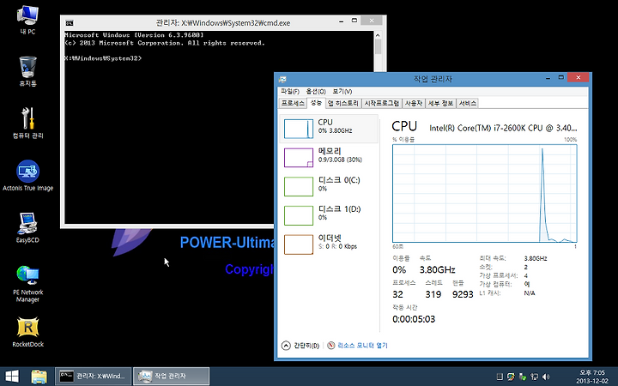Image resolution: width=618 pixels, height=386 pixels.
Task: Click the cmd window system menu icon
Action: coord(70,23)
